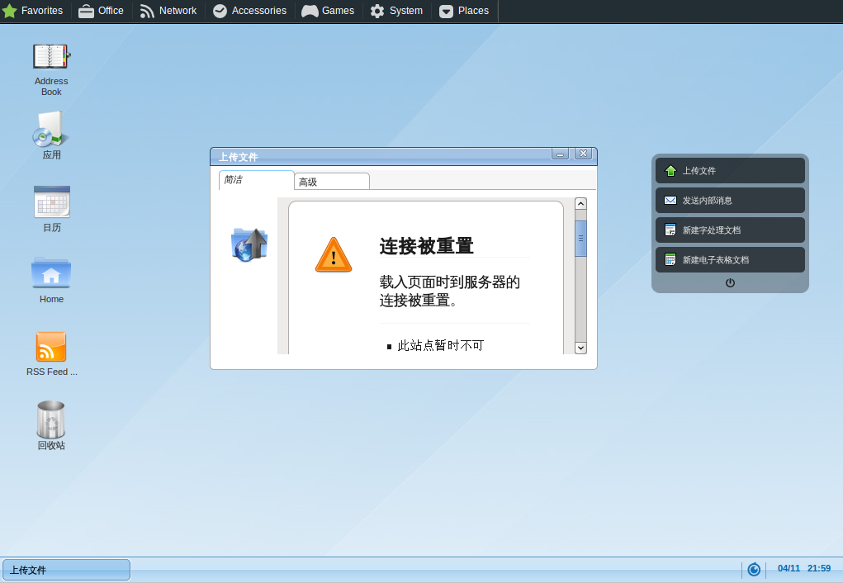Open the Games menu
The height and width of the screenshot is (583, 843).
click(x=328, y=11)
